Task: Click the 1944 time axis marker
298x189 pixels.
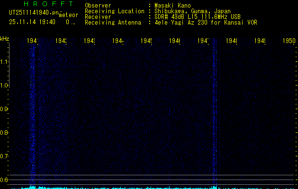Action: (118, 41)
